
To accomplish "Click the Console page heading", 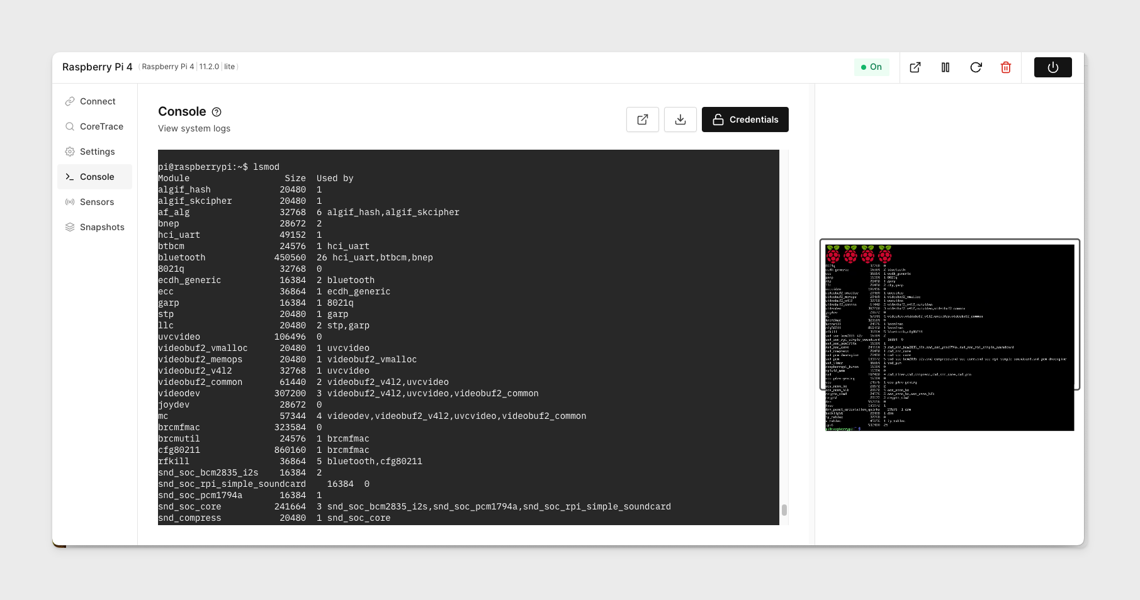I will (182, 111).
